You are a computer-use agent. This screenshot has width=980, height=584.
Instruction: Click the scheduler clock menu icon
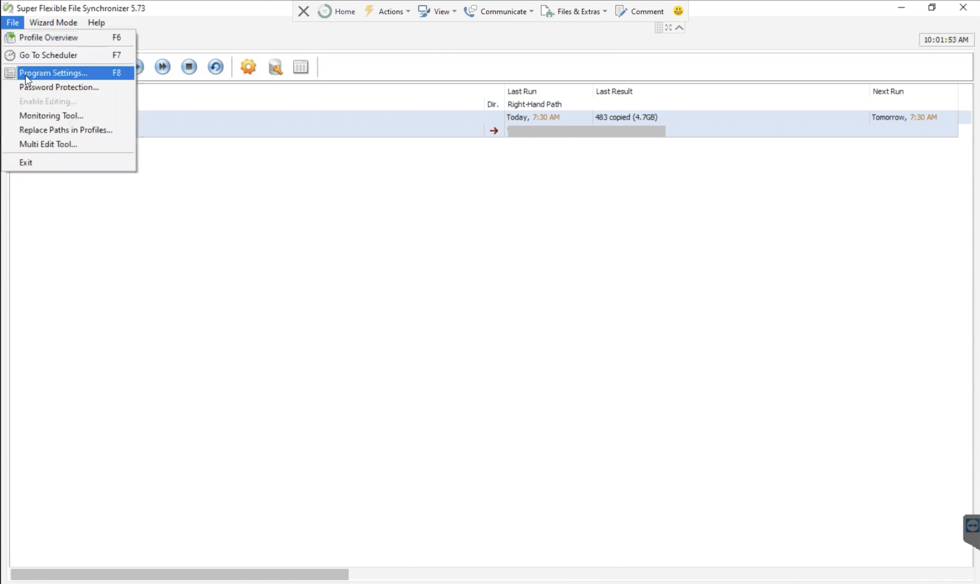(x=10, y=55)
